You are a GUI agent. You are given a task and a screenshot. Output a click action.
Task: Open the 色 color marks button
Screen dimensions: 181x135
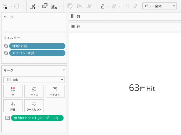point(13,91)
